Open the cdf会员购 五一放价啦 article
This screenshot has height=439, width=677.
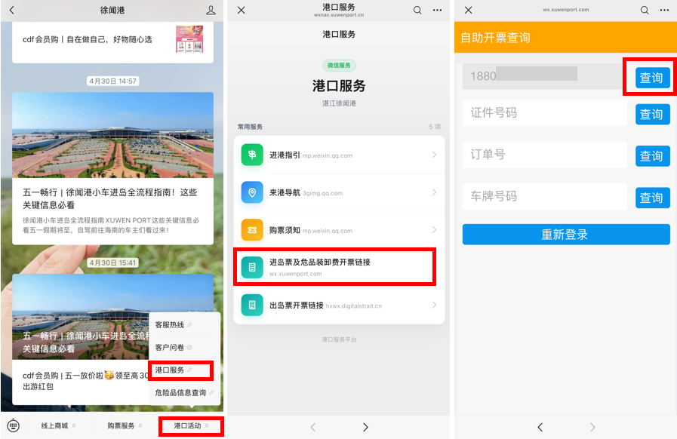tap(85, 381)
